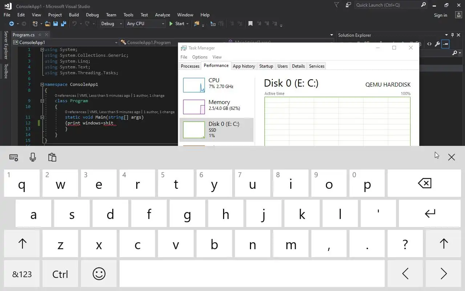Click the Send Feedback icon in title bar
465x291 pixels.
tap(348, 5)
